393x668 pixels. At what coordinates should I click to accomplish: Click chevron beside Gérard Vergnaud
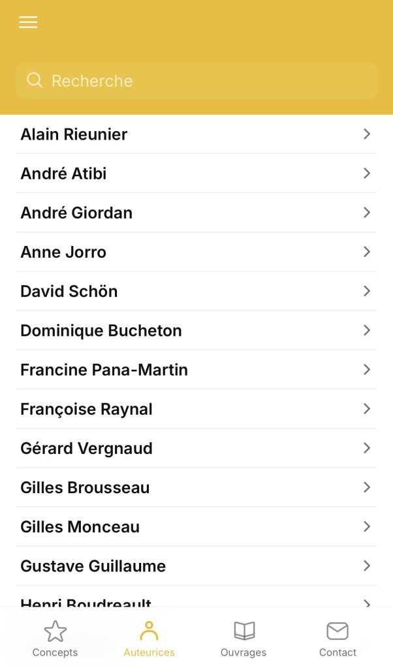[x=367, y=448]
